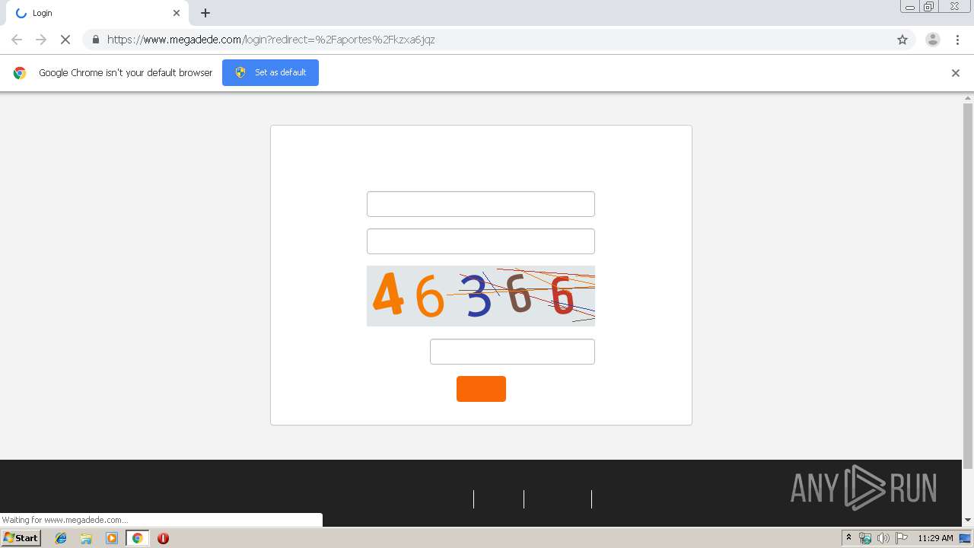Bookmark this page with the star icon
This screenshot has width=974, height=548.
pyautogui.click(x=902, y=40)
